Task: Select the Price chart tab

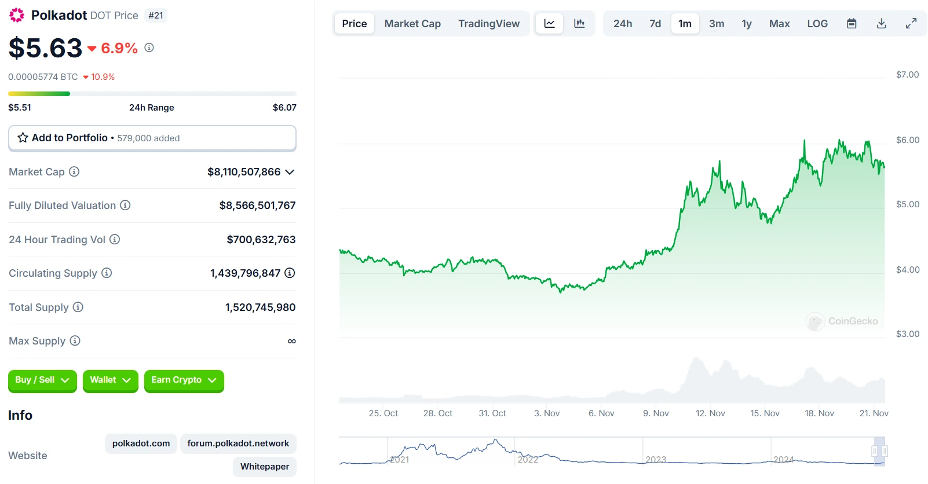Action: (355, 24)
